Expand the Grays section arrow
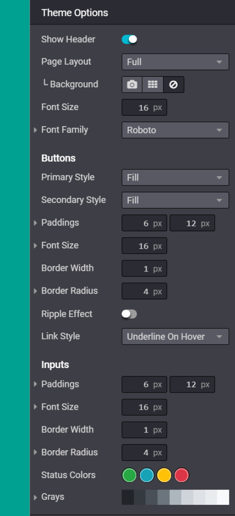 [x=36, y=497]
